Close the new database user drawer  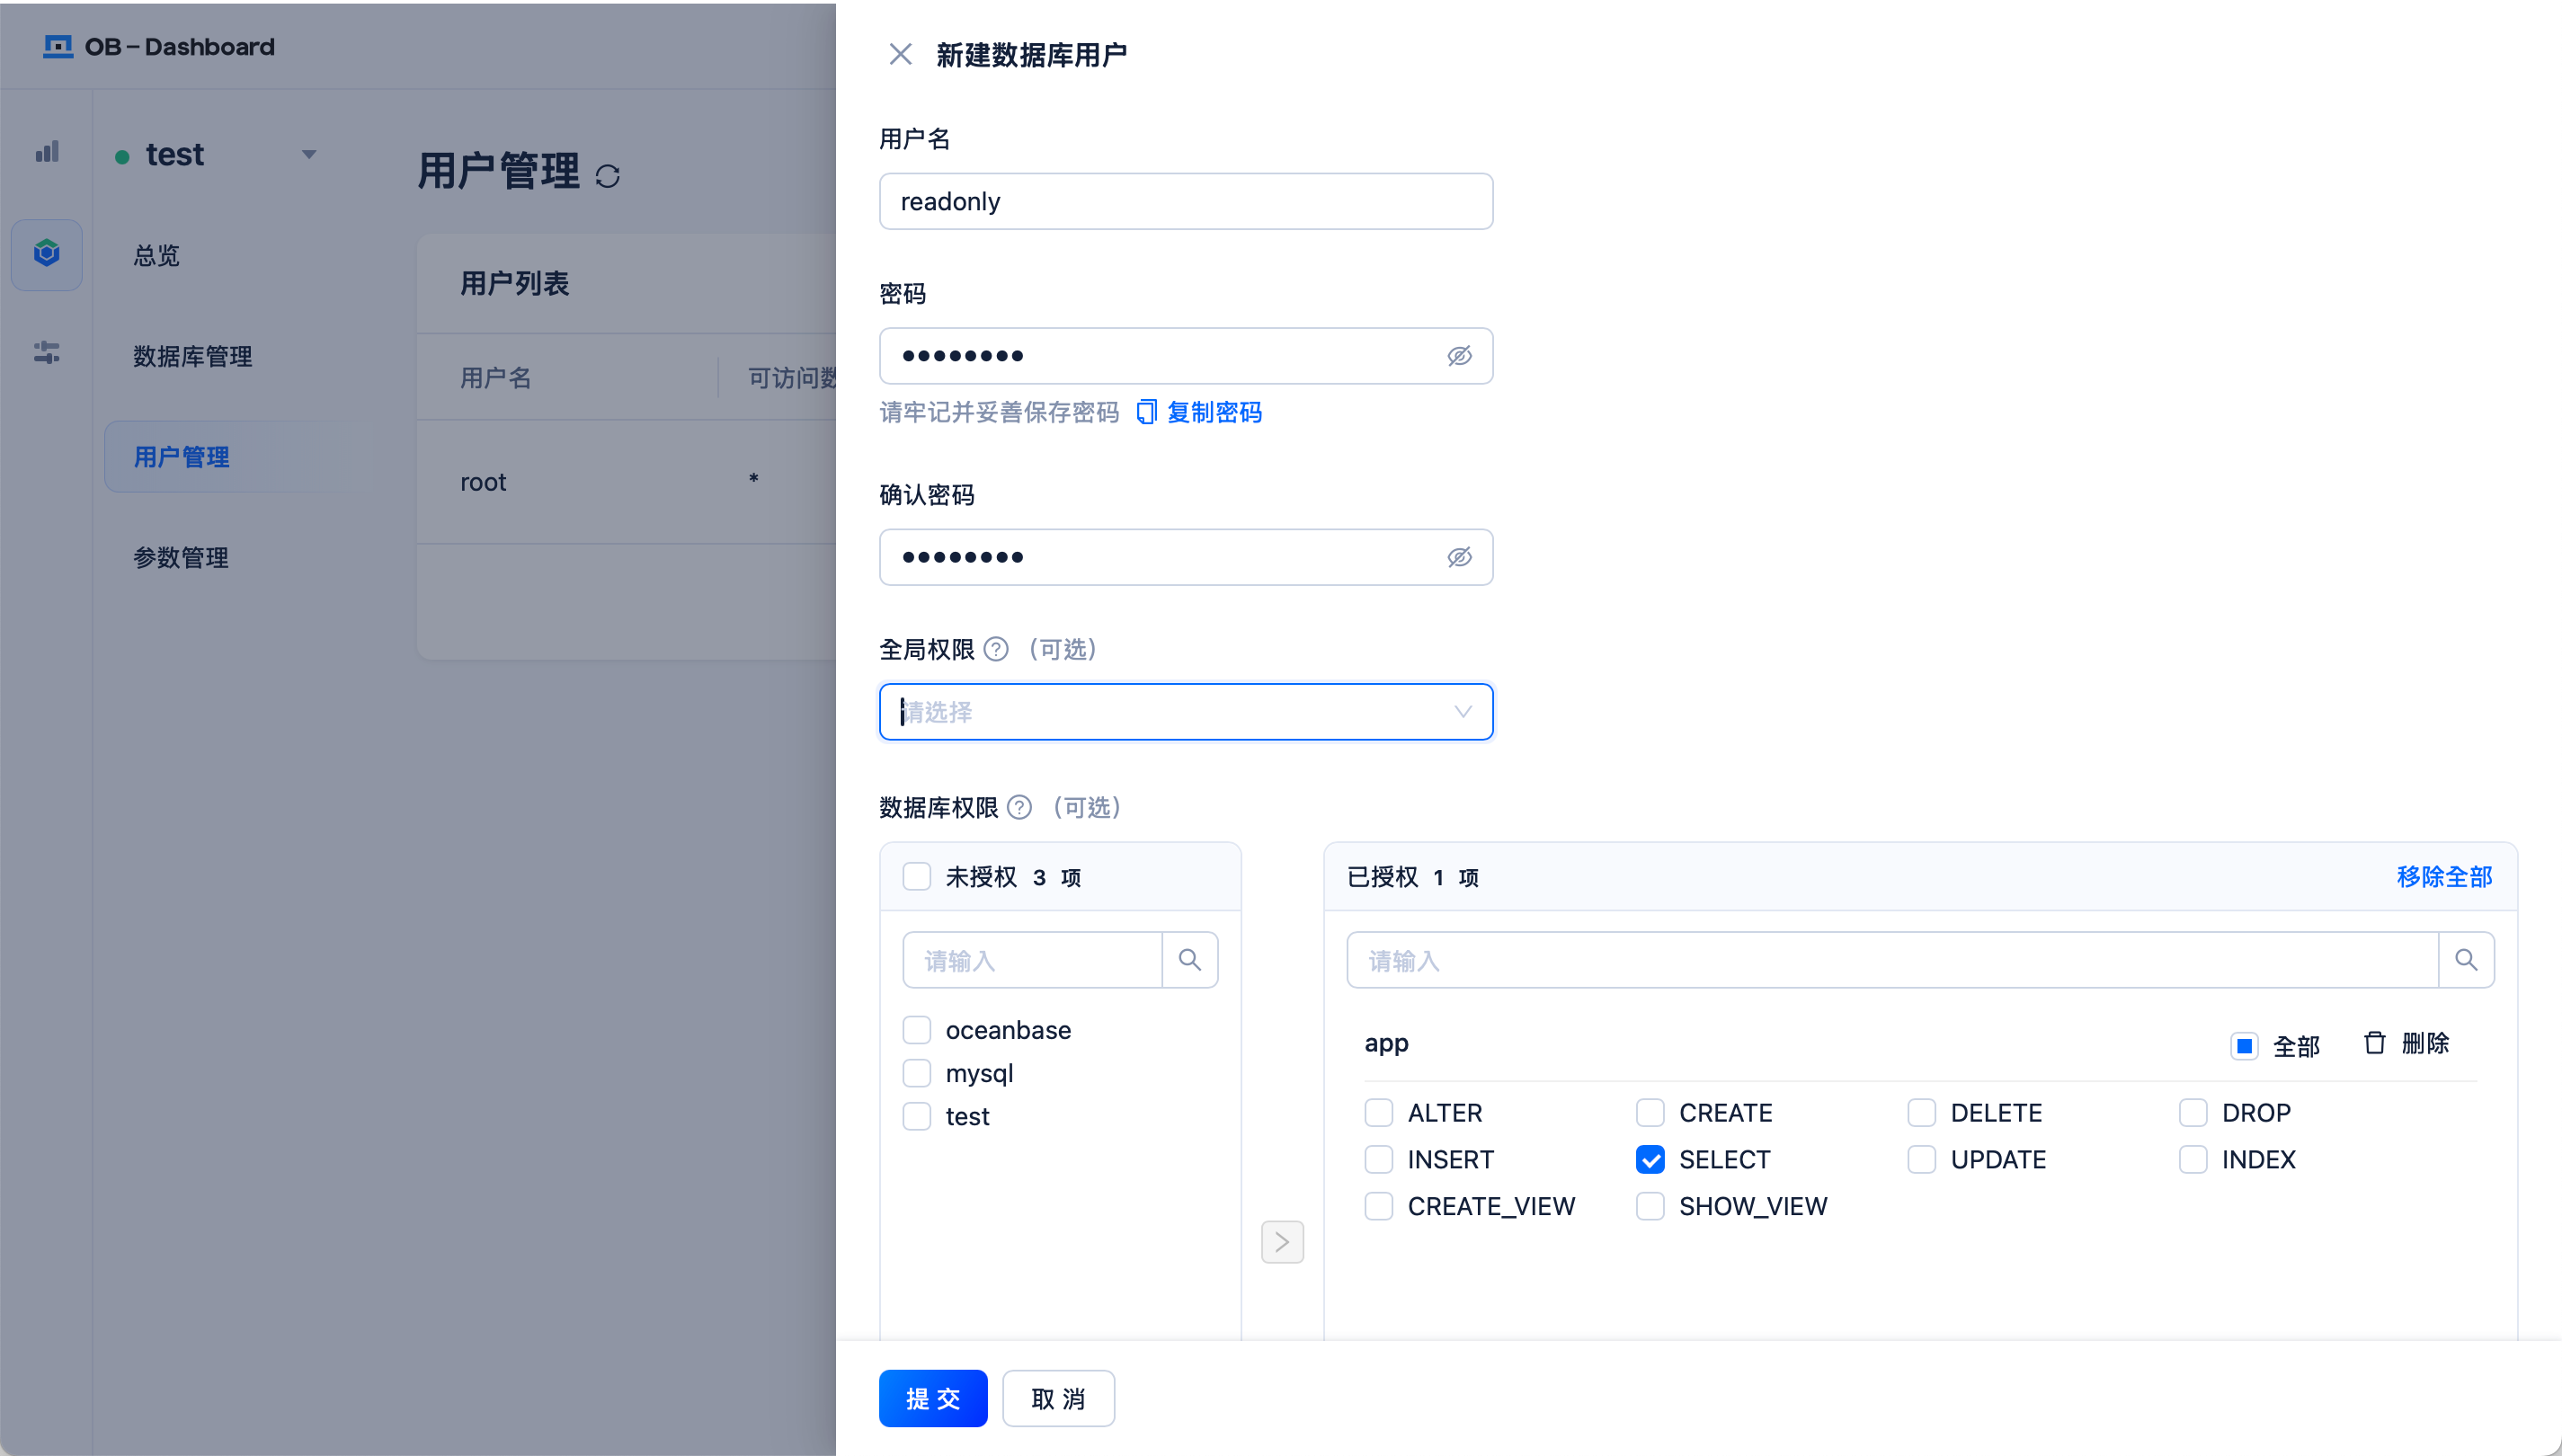[900, 54]
